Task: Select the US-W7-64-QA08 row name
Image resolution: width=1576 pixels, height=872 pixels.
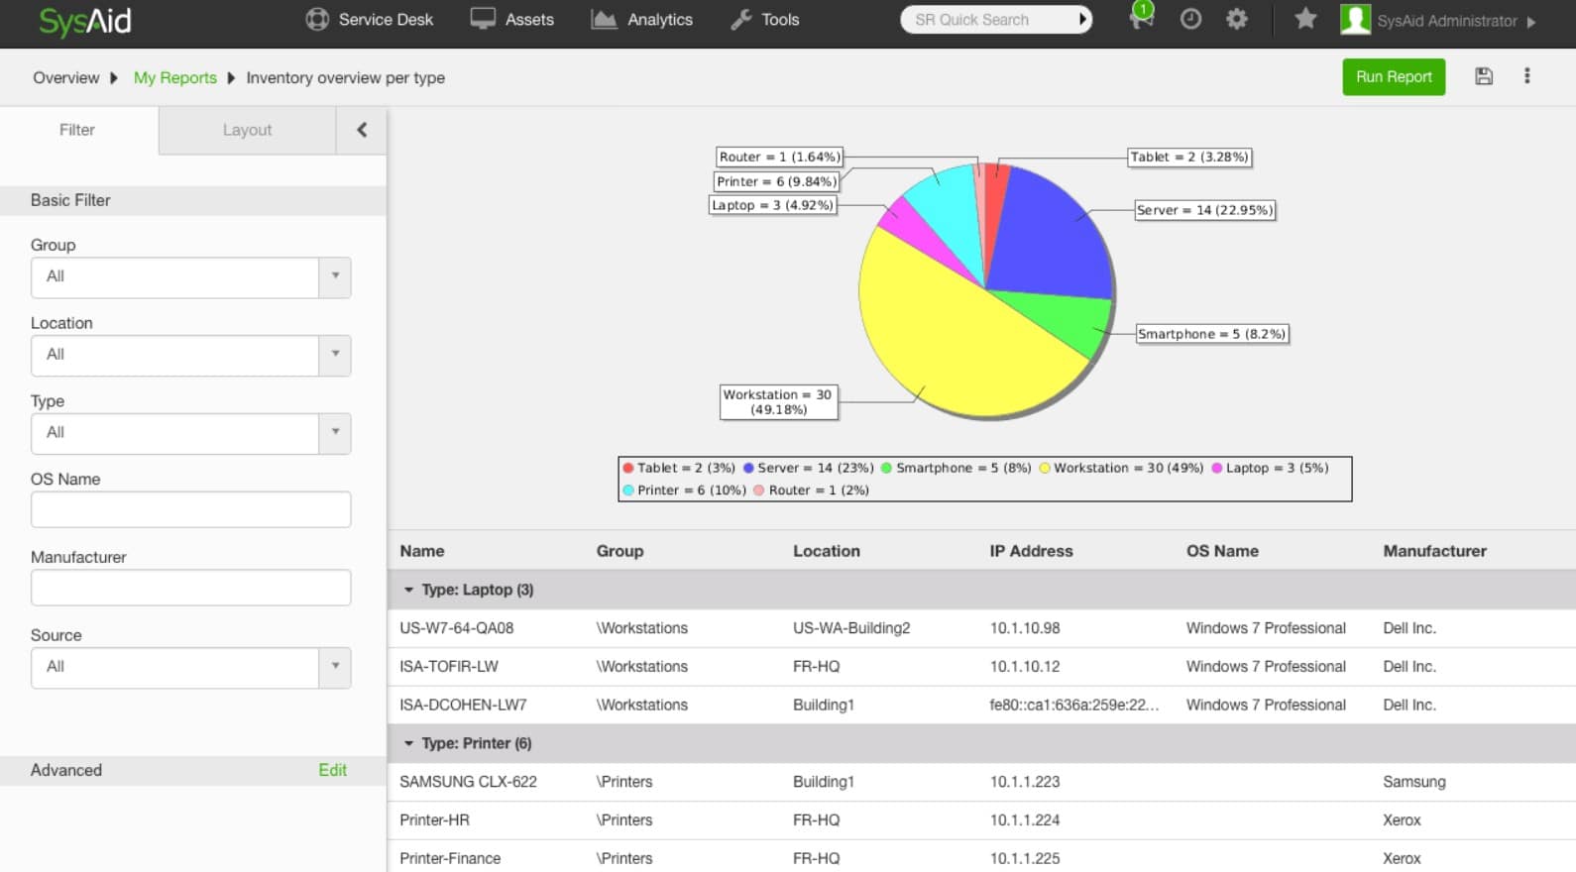Action: click(x=456, y=628)
